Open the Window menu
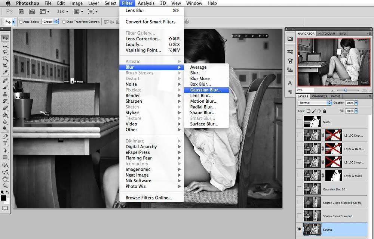This screenshot has height=239, width=374. coord(194,3)
